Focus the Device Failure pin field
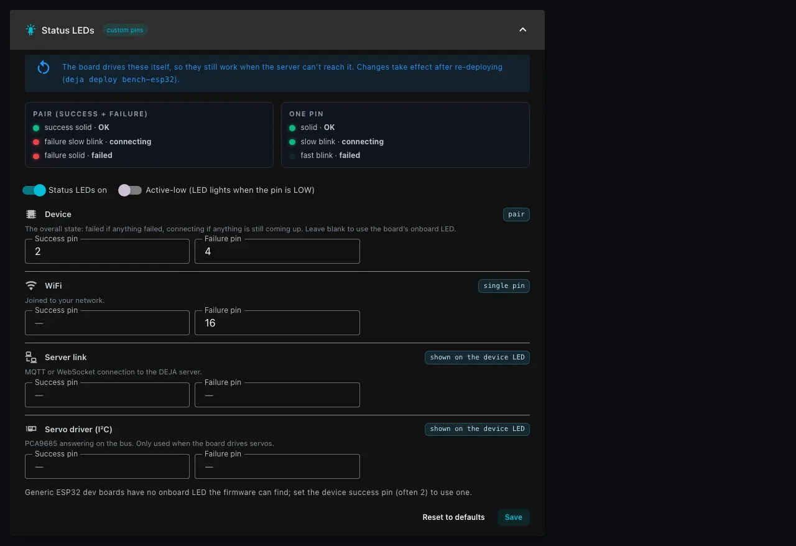 [277, 251]
